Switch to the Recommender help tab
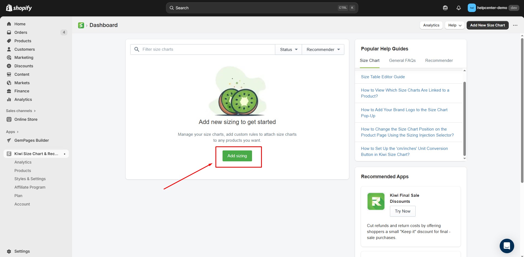Screen dimensions: 524x257 point(439,61)
